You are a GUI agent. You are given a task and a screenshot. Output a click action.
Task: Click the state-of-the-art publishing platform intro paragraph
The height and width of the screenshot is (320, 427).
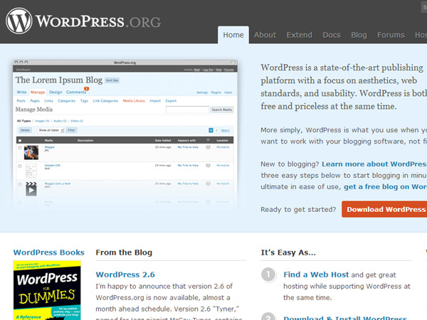(344, 87)
